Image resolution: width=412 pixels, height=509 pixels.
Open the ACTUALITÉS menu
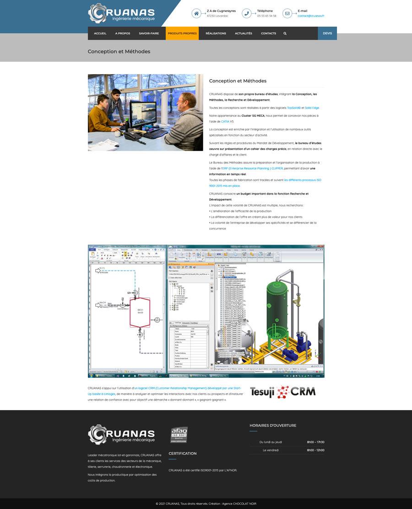pos(244,33)
